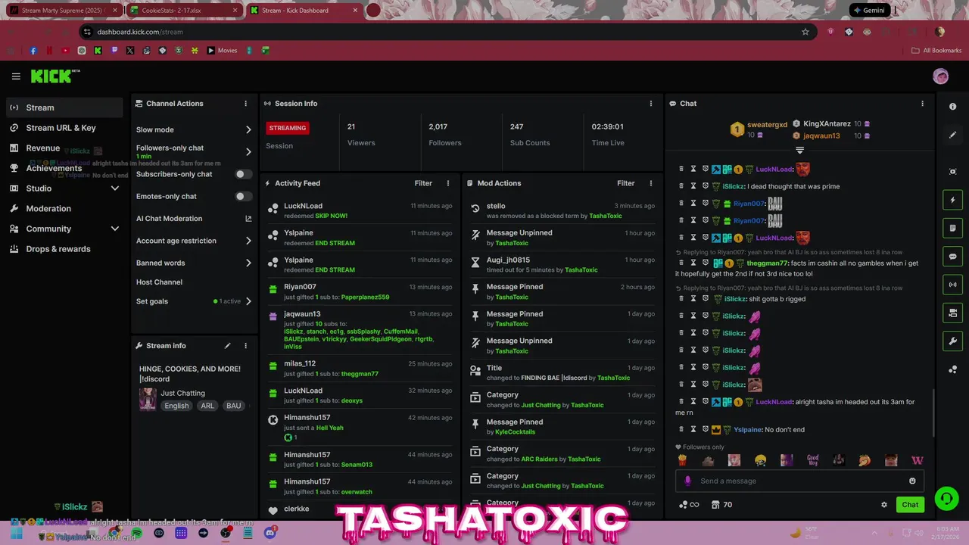The width and height of the screenshot is (969, 545).
Task: Expand Account age restriction settings
Action: click(248, 241)
